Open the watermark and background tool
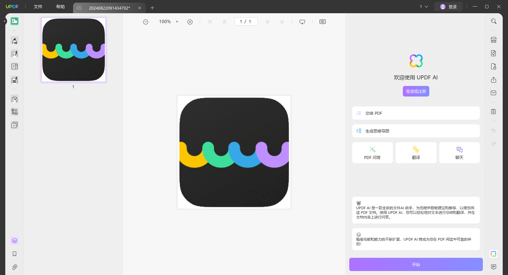This screenshot has width=508, height=275. click(15, 125)
